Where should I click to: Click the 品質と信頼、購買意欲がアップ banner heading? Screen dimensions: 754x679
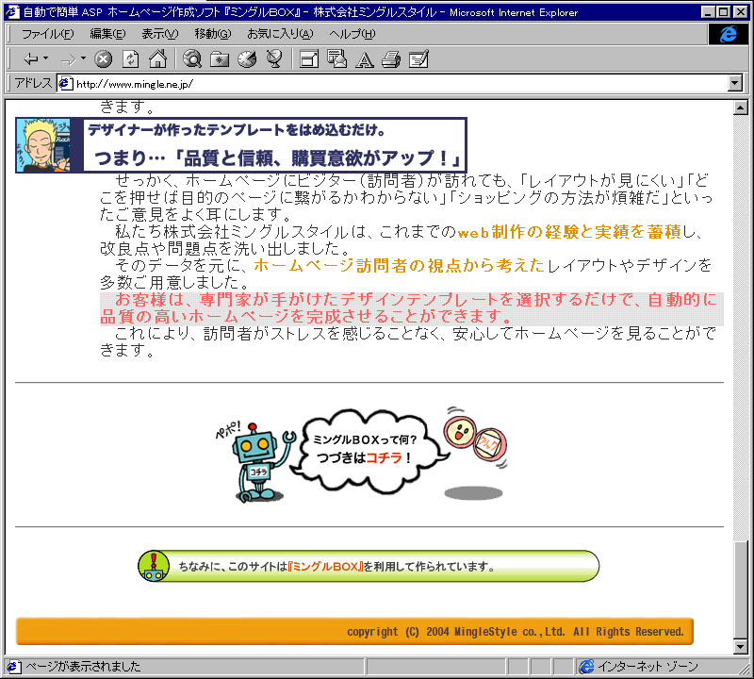pos(277,157)
